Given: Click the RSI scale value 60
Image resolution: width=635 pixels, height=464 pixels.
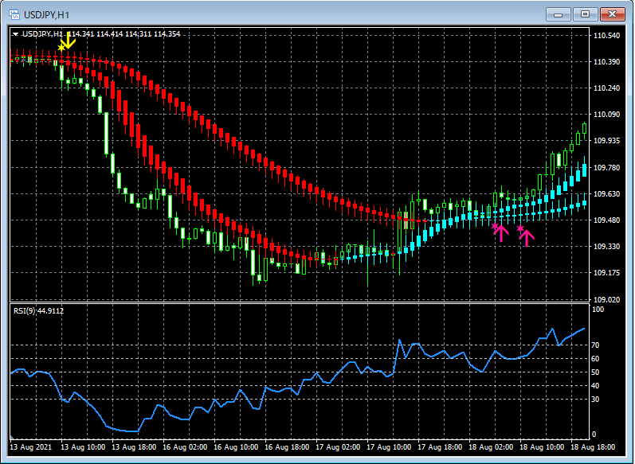Looking at the screenshot, I should click(x=595, y=359).
